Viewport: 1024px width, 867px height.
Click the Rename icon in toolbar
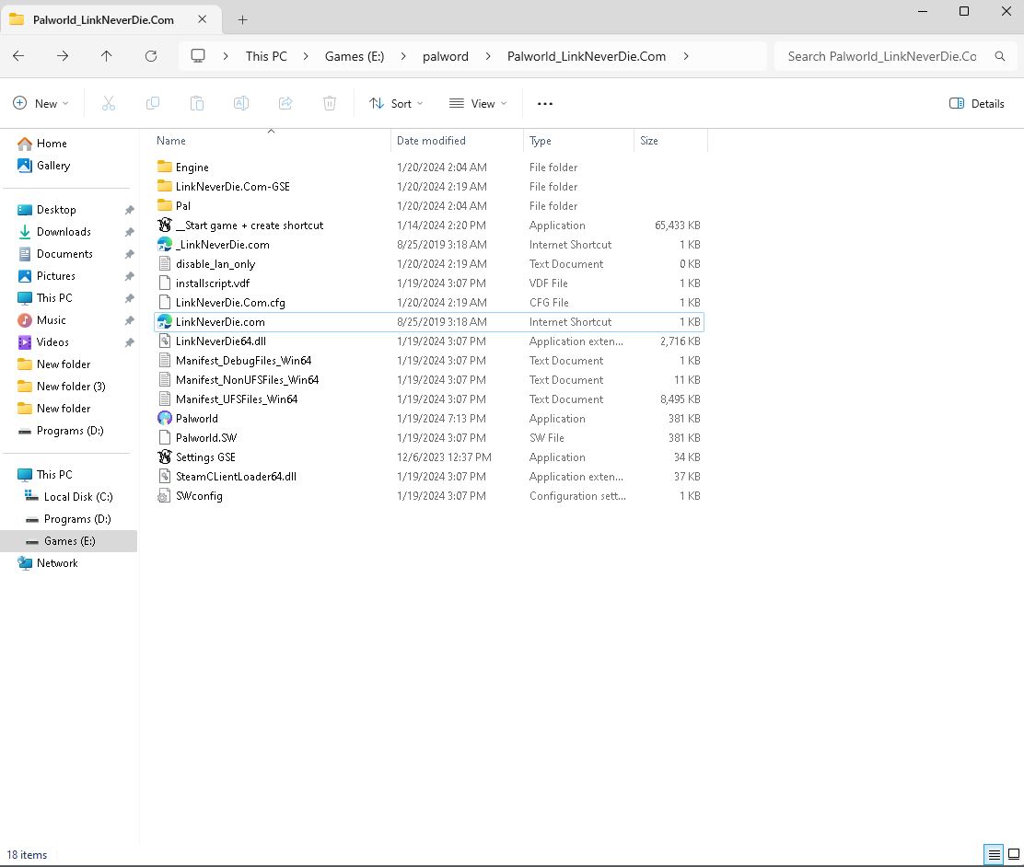point(241,104)
